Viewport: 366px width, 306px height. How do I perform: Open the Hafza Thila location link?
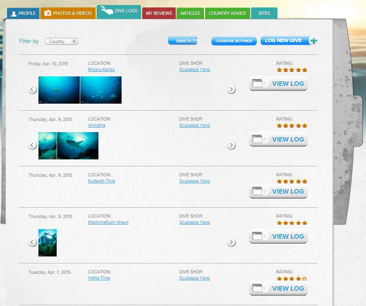[x=99, y=278]
